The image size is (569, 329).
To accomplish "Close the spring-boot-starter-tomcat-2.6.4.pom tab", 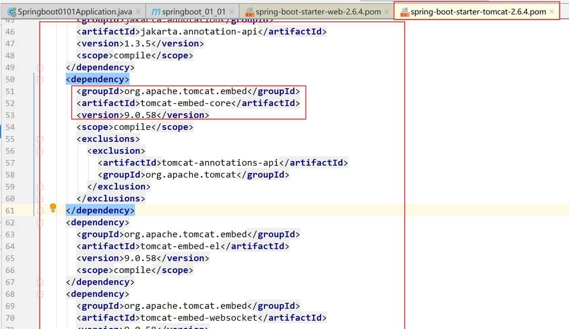I will 552,12.
